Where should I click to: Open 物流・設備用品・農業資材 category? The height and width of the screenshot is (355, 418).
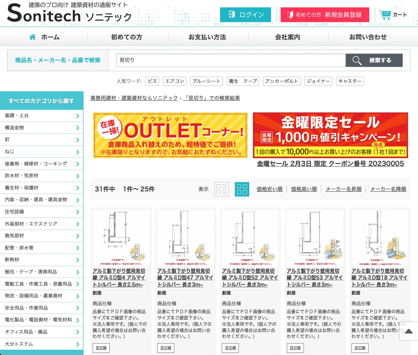pyautogui.click(x=42, y=296)
